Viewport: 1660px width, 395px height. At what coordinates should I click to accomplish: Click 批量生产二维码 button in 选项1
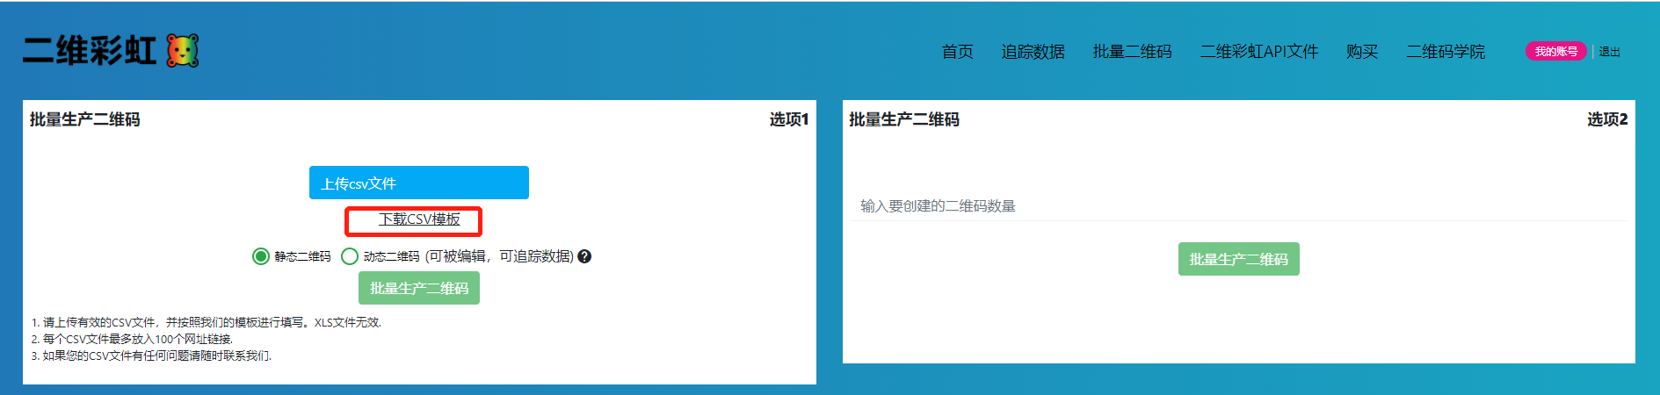pos(419,288)
